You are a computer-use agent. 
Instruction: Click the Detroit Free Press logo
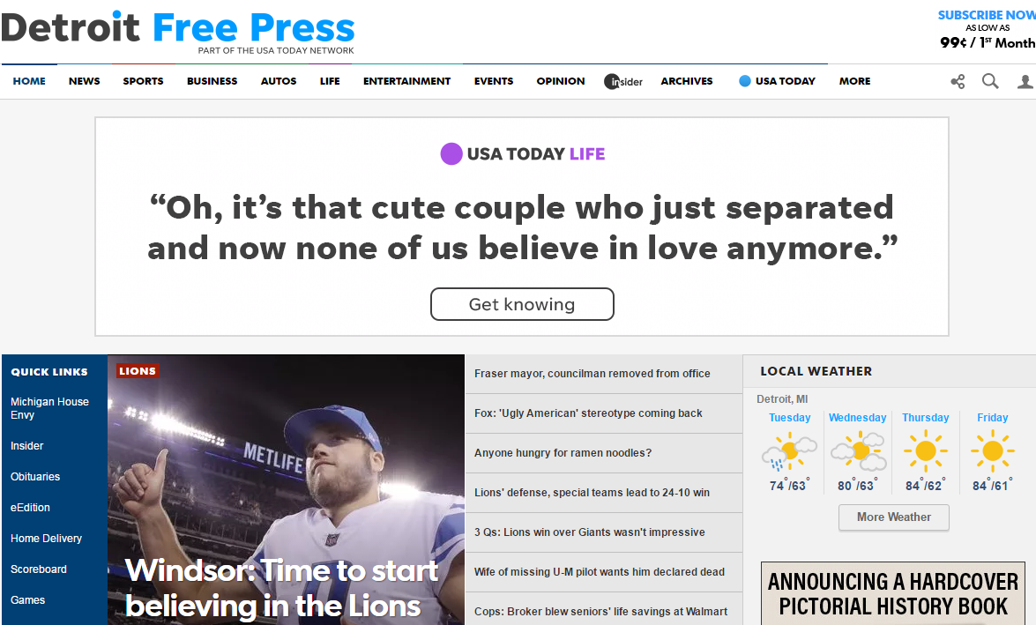tap(178, 30)
